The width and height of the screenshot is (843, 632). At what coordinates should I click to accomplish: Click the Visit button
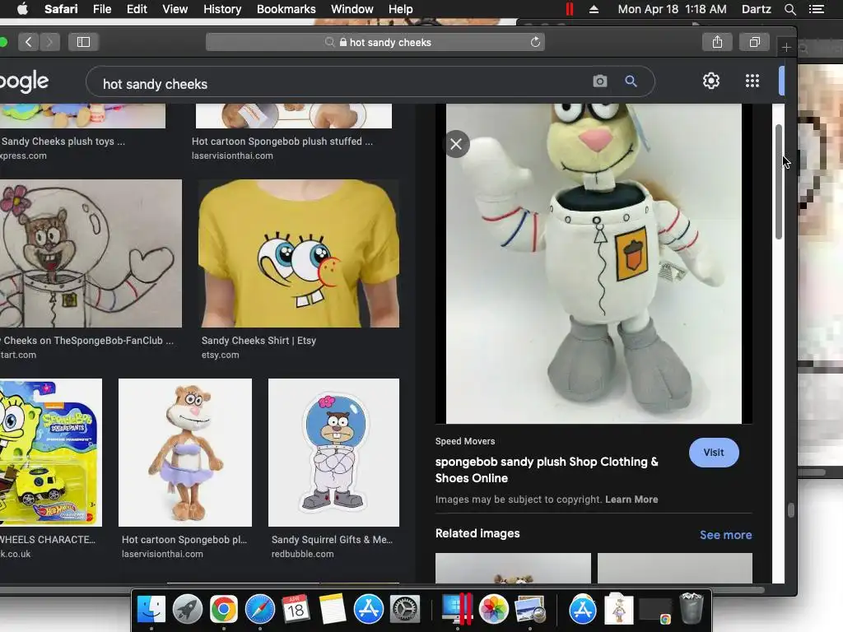tap(714, 453)
